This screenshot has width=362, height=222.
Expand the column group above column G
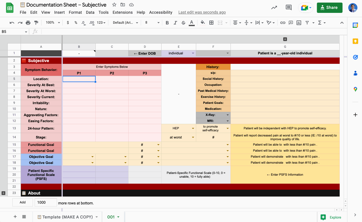285,39
